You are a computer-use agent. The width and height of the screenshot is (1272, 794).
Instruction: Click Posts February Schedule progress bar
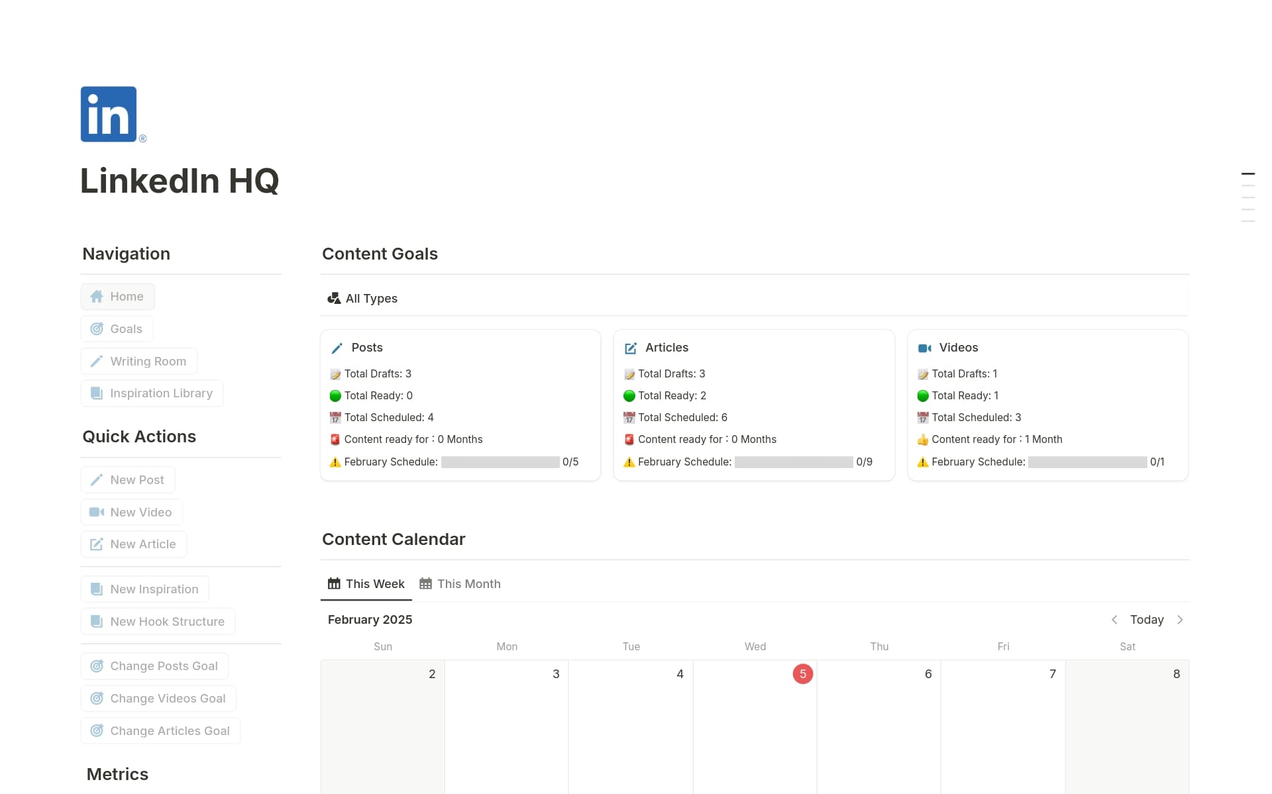pyautogui.click(x=500, y=462)
